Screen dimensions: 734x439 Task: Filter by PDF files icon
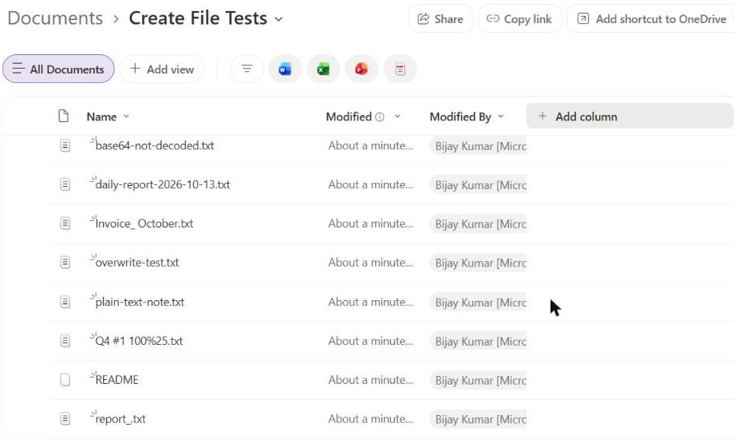pyautogui.click(x=400, y=69)
